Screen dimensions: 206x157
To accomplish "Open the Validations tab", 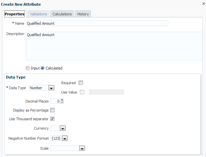I will click(39, 14).
